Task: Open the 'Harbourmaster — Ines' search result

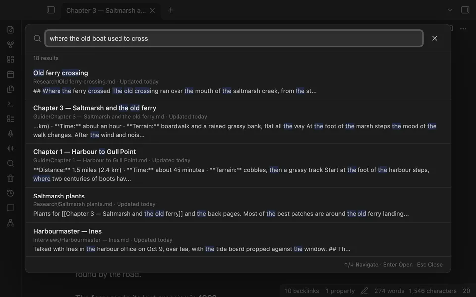Action: [238, 240]
